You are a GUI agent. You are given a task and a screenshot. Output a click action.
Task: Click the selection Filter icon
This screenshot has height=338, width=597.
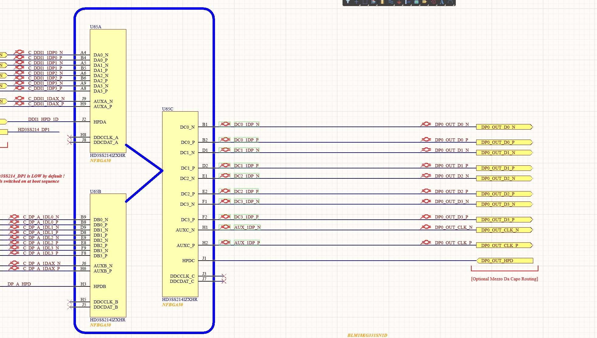(x=348, y=2)
